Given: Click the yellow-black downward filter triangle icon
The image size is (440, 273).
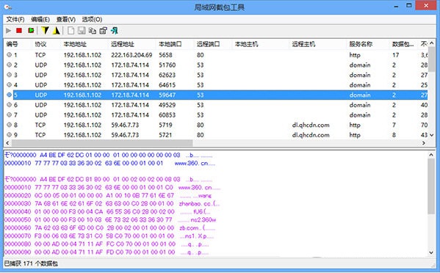Looking at the screenshot, I should coord(45,31).
